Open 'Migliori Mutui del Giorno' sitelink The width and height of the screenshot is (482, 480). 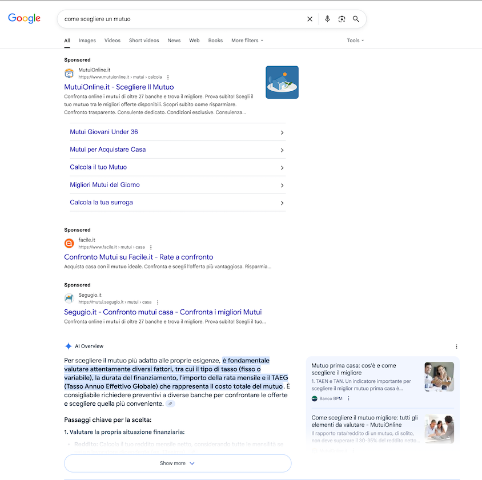coord(105,185)
